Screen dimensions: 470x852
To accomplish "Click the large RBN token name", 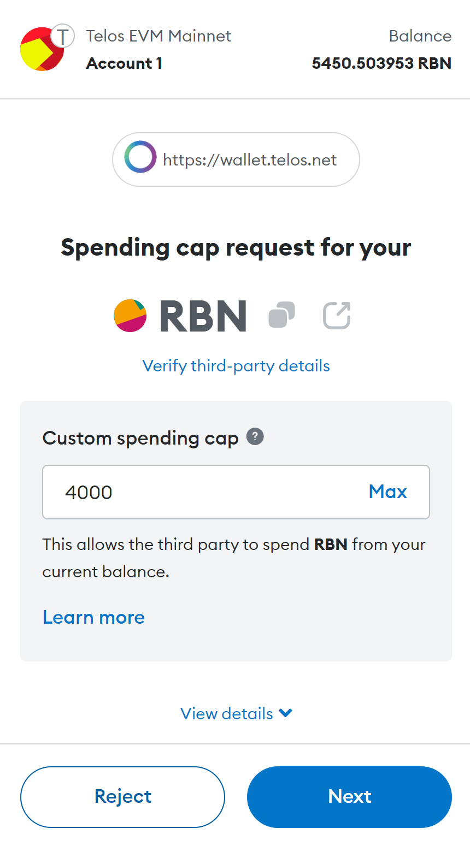I will click(x=203, y=317).
